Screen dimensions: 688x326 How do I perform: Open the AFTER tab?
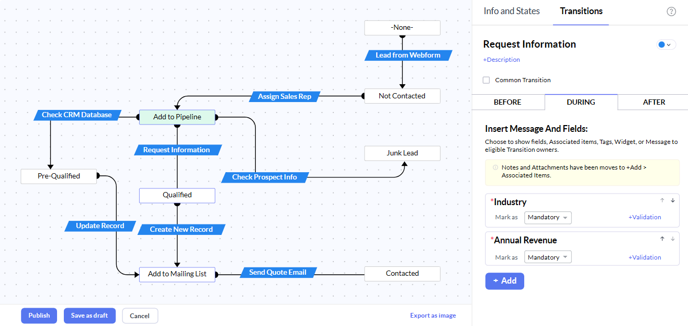(654, 102)
